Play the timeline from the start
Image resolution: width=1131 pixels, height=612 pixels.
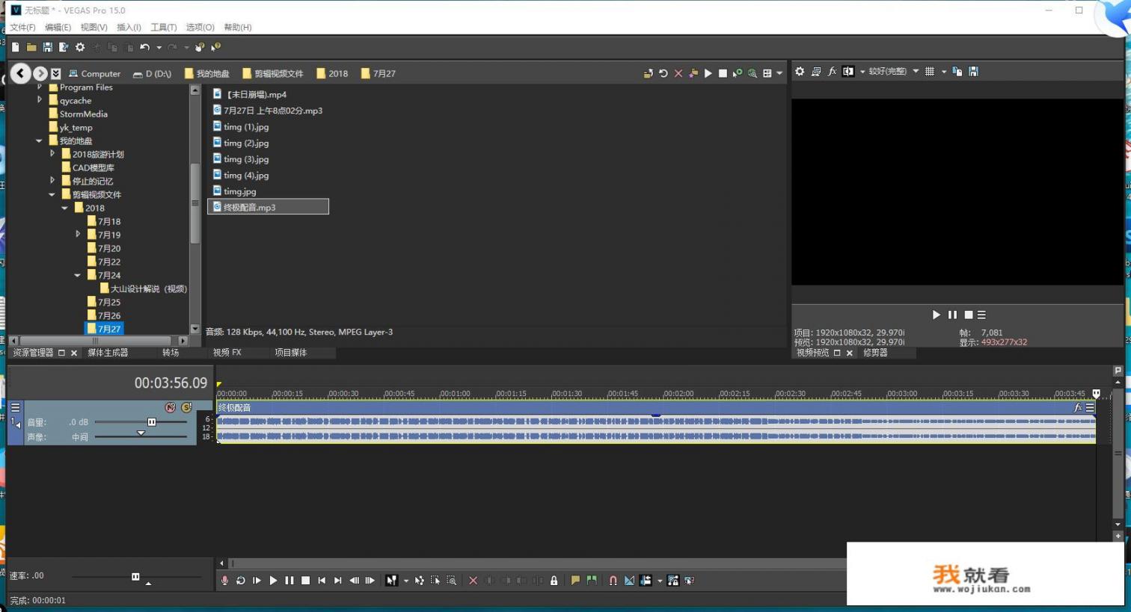pos(257,581)
